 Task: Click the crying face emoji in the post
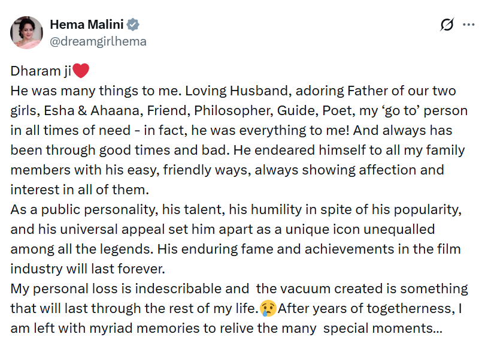[268, 309]
